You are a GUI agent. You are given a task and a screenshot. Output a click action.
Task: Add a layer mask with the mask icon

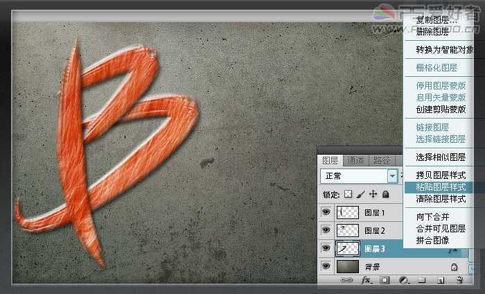tap(385, 280)
